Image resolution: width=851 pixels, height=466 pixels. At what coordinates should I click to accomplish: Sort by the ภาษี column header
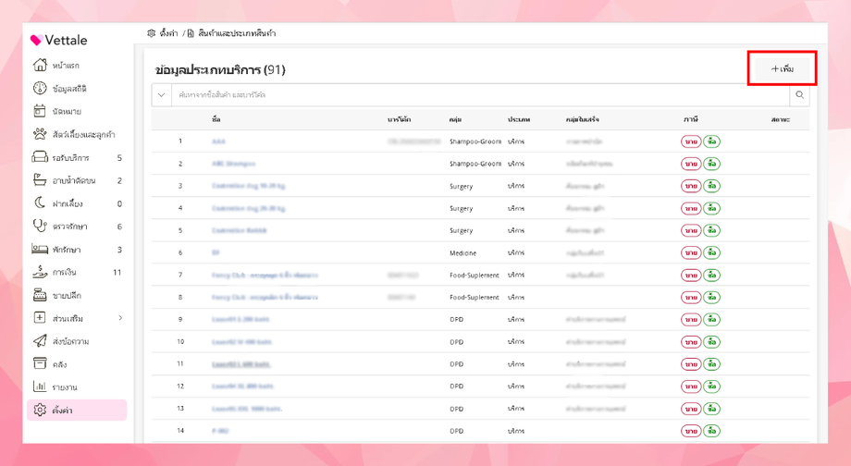point(690,119)
